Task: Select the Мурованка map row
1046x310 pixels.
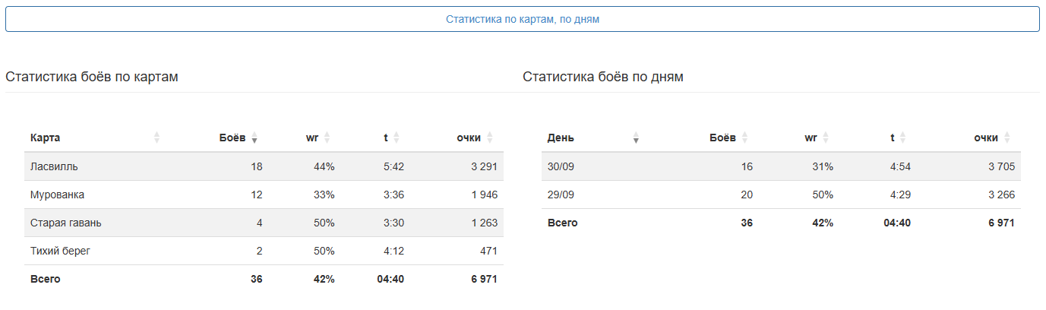Action: point(264,195)
